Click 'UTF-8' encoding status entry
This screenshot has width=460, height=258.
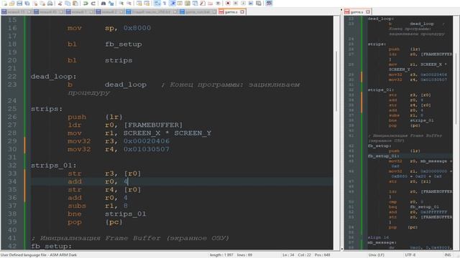click(410, 255)
